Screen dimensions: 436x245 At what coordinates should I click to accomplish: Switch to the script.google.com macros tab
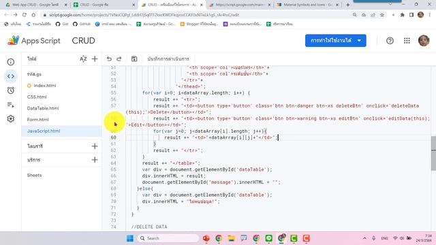[239, 5]
